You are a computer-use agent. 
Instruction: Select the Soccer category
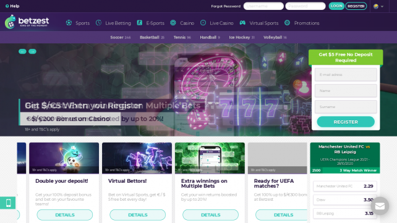[120, 38]
